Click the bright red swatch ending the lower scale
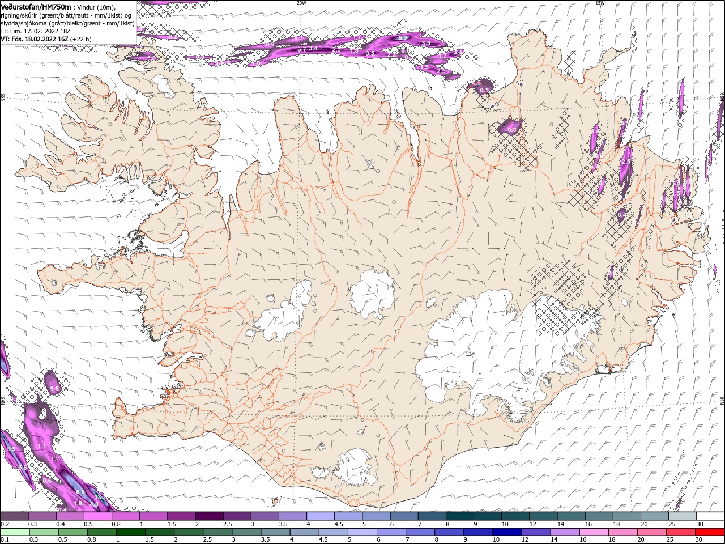 [710, 532]
